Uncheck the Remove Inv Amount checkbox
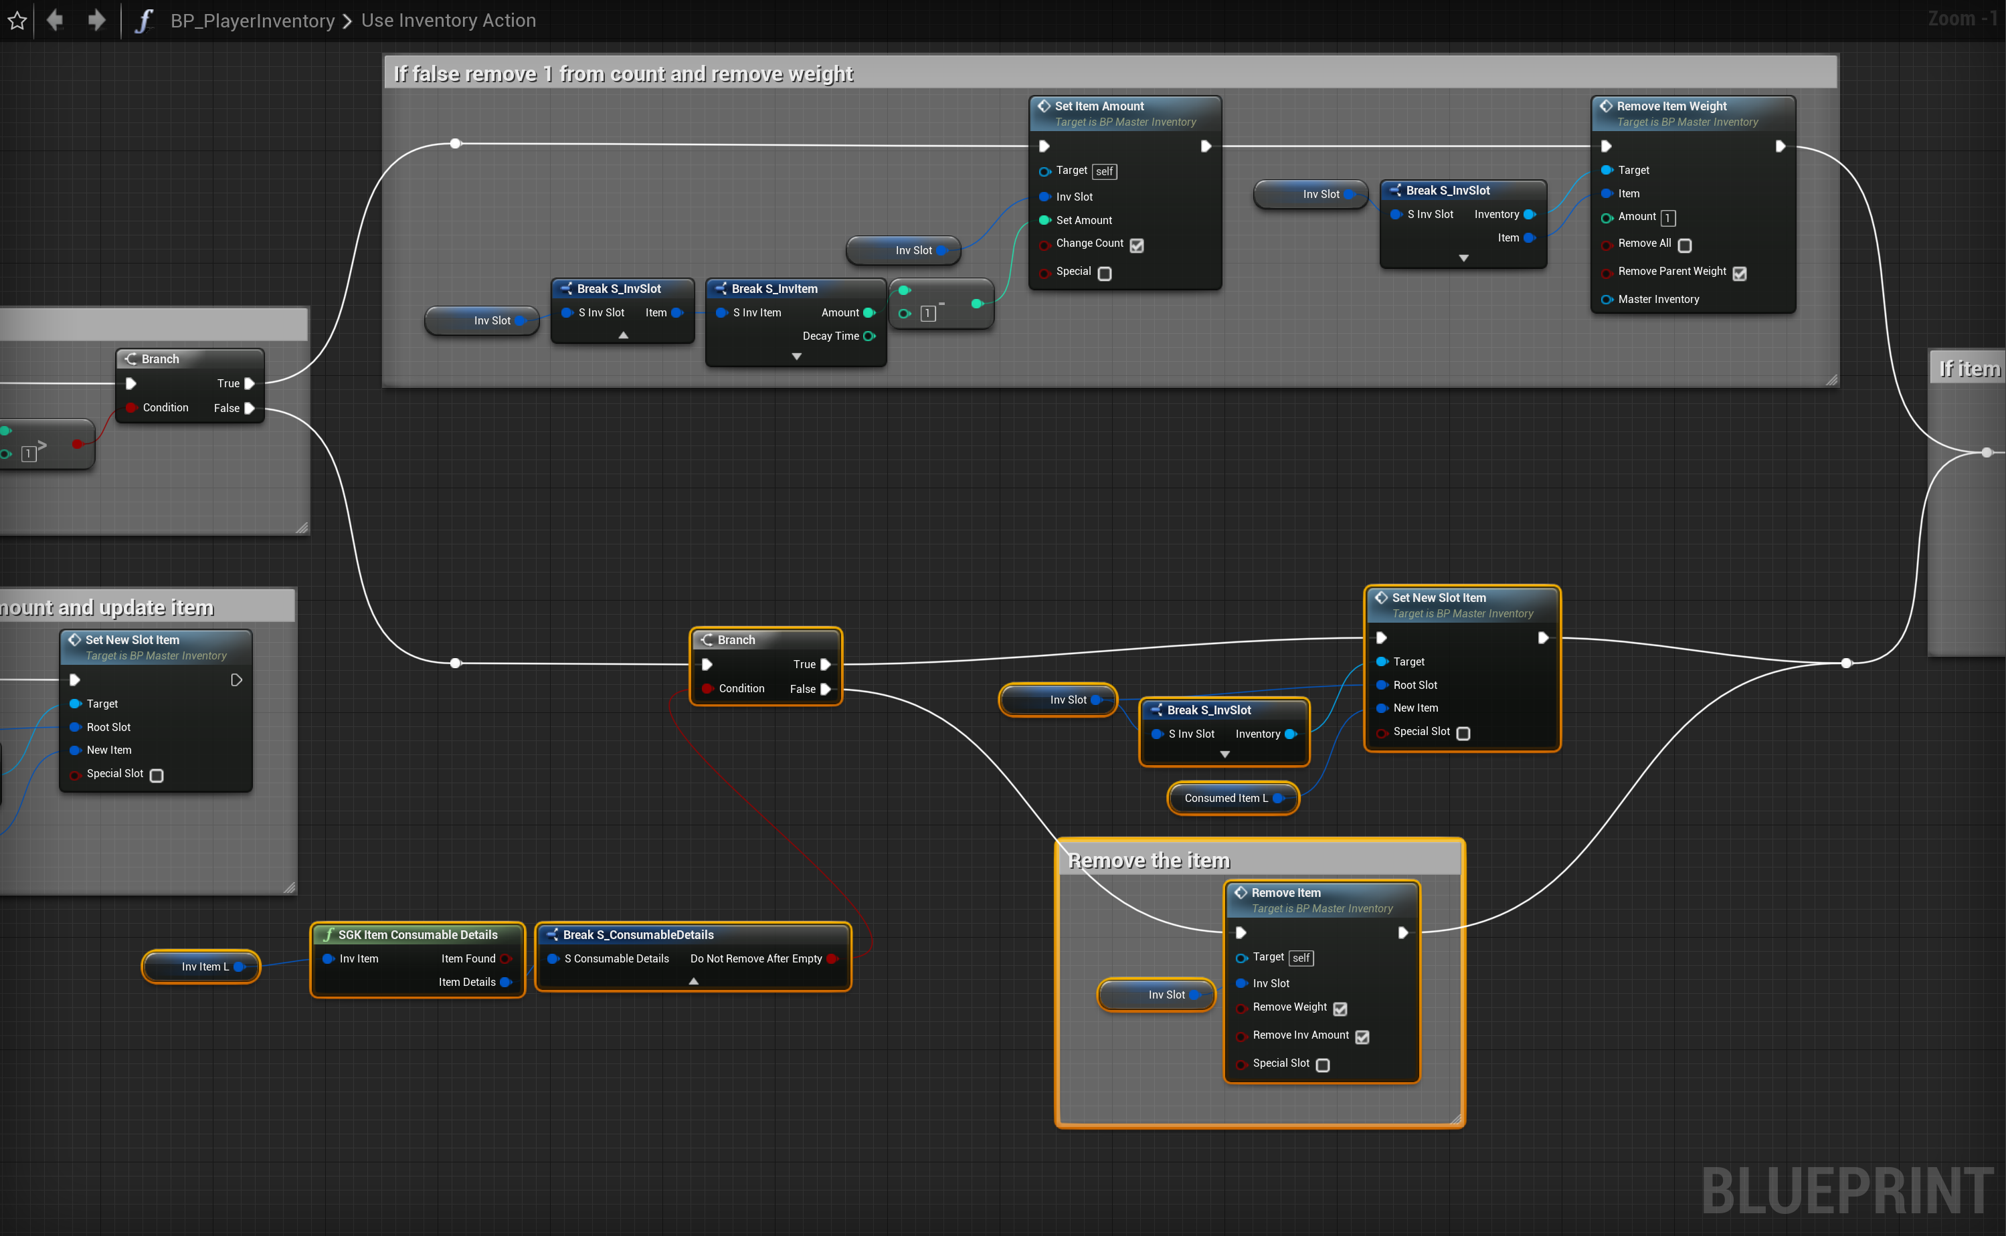The image size is (2006, 1236). [1362, 1037]
